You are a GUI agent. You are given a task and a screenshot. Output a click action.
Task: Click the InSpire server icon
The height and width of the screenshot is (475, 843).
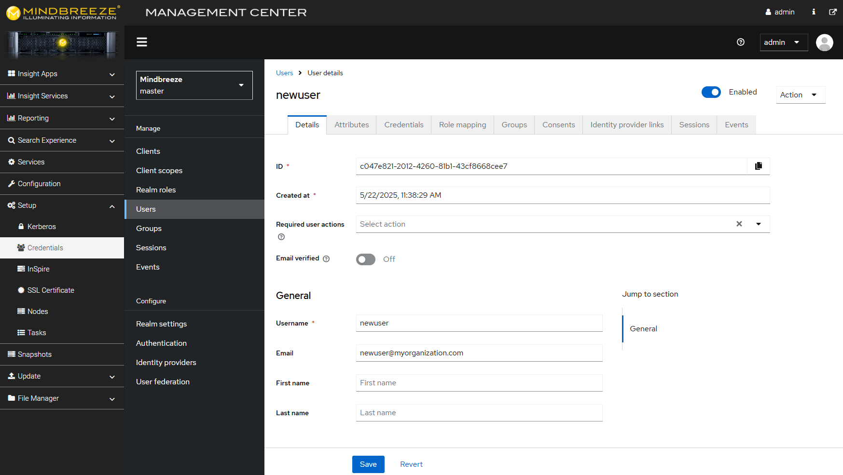tap(21, 269)
